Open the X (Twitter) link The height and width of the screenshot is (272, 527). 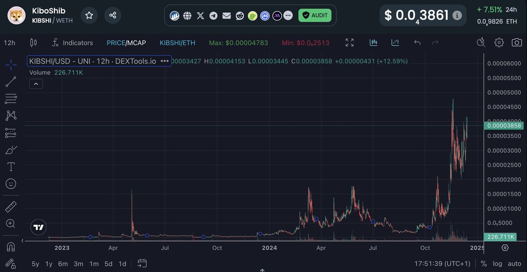point(200,16)
